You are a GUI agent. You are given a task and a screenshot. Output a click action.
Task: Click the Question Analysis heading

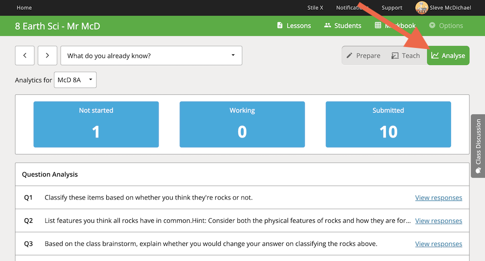click(x=50, y=174)
